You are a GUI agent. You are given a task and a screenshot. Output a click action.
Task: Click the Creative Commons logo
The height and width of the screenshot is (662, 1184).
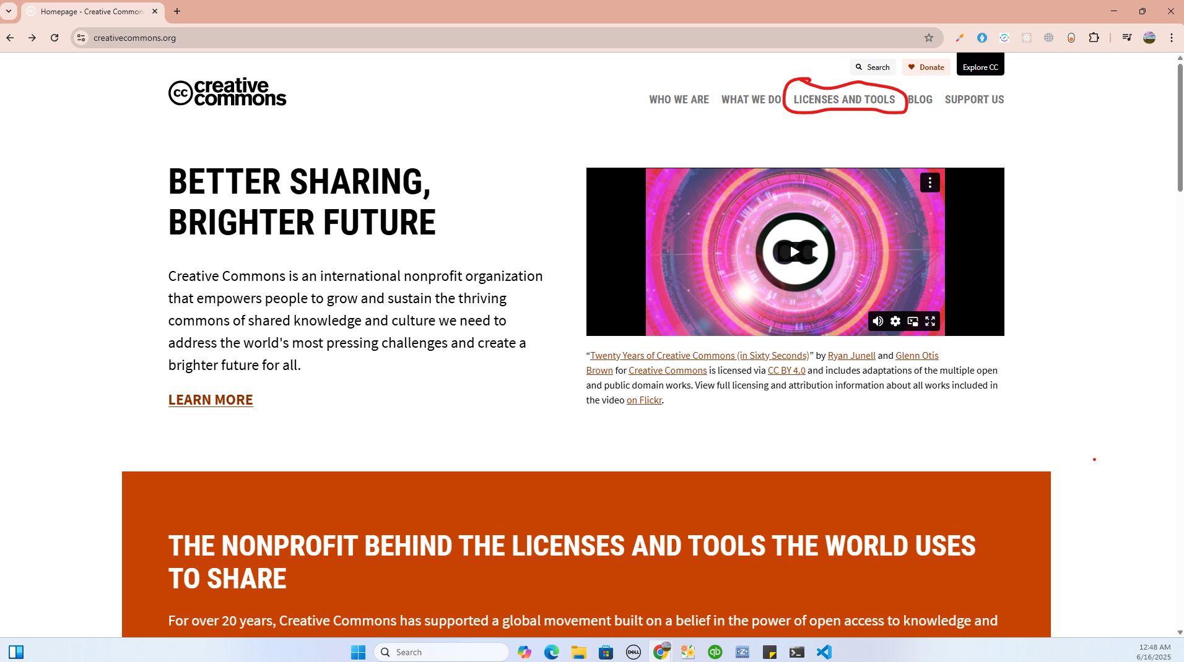click(x=227, y=92)
